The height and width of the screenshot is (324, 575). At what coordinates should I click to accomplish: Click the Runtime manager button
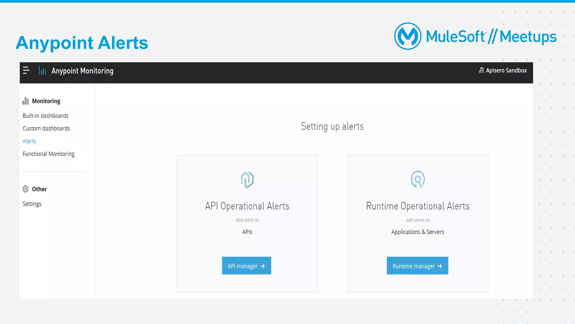coord(417,266)
